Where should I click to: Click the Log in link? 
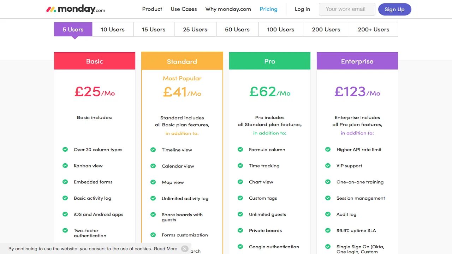(x=302, y=9)
